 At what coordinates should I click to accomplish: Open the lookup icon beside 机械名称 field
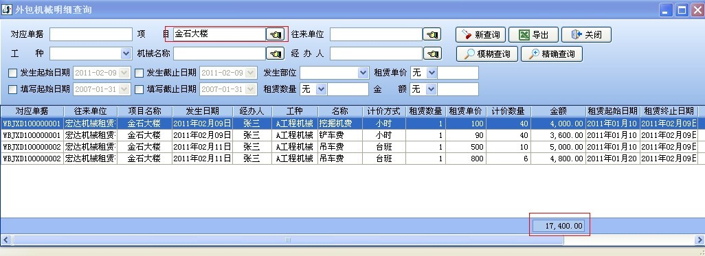point(275,54)
